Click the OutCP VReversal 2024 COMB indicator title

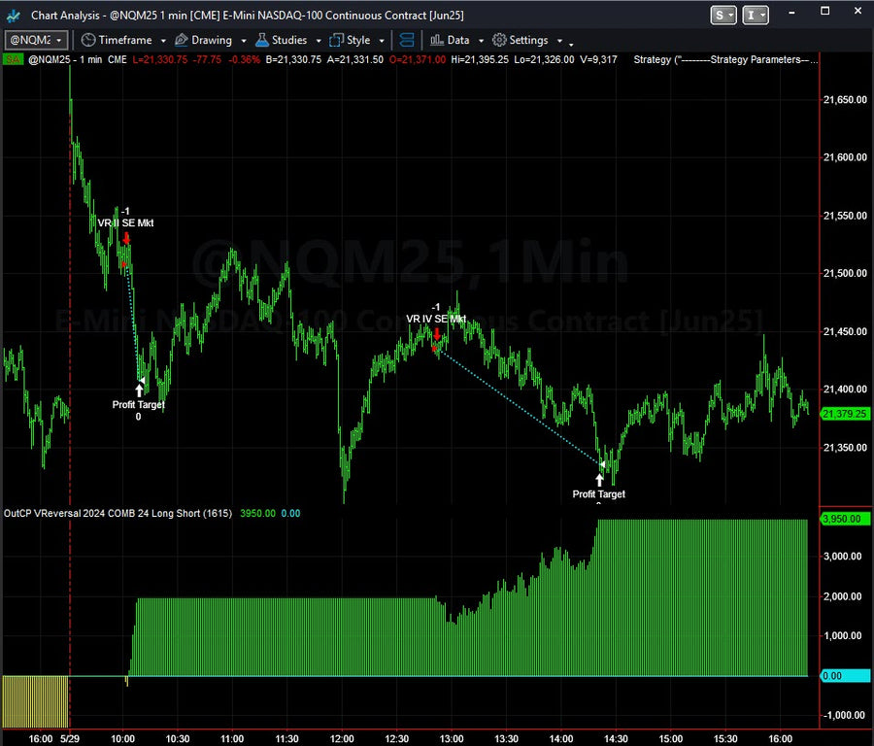pyautogui.click(x=118, y=514)
